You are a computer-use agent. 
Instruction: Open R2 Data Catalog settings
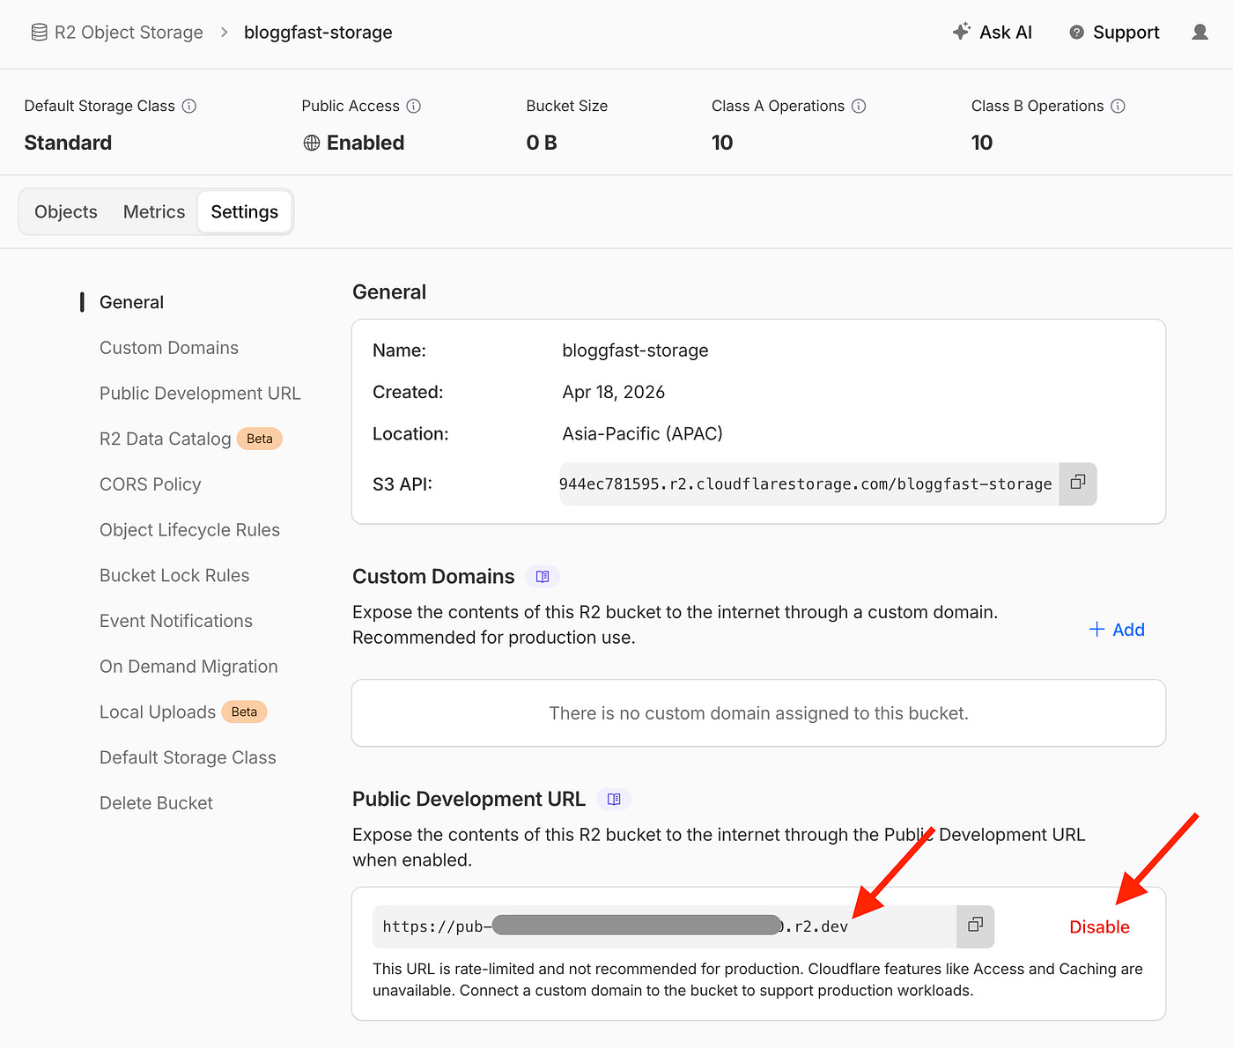166,438
